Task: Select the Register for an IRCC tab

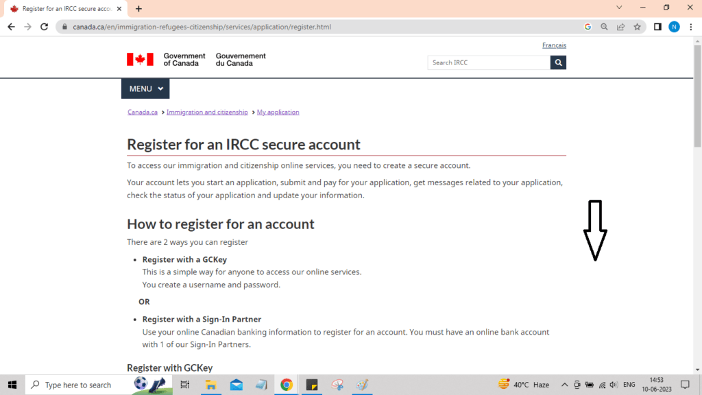Action: click(62, 9)
